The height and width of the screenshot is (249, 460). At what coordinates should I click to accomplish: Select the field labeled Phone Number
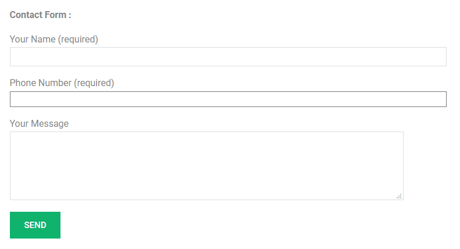point(228,99)
